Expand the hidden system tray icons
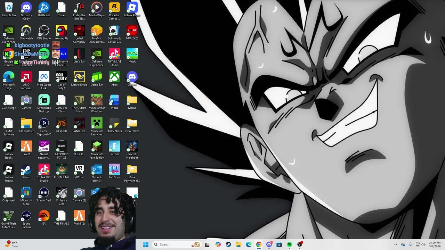The width and height of the screenshot is (445, 250). pyautogui.click(x=395, y=244)
